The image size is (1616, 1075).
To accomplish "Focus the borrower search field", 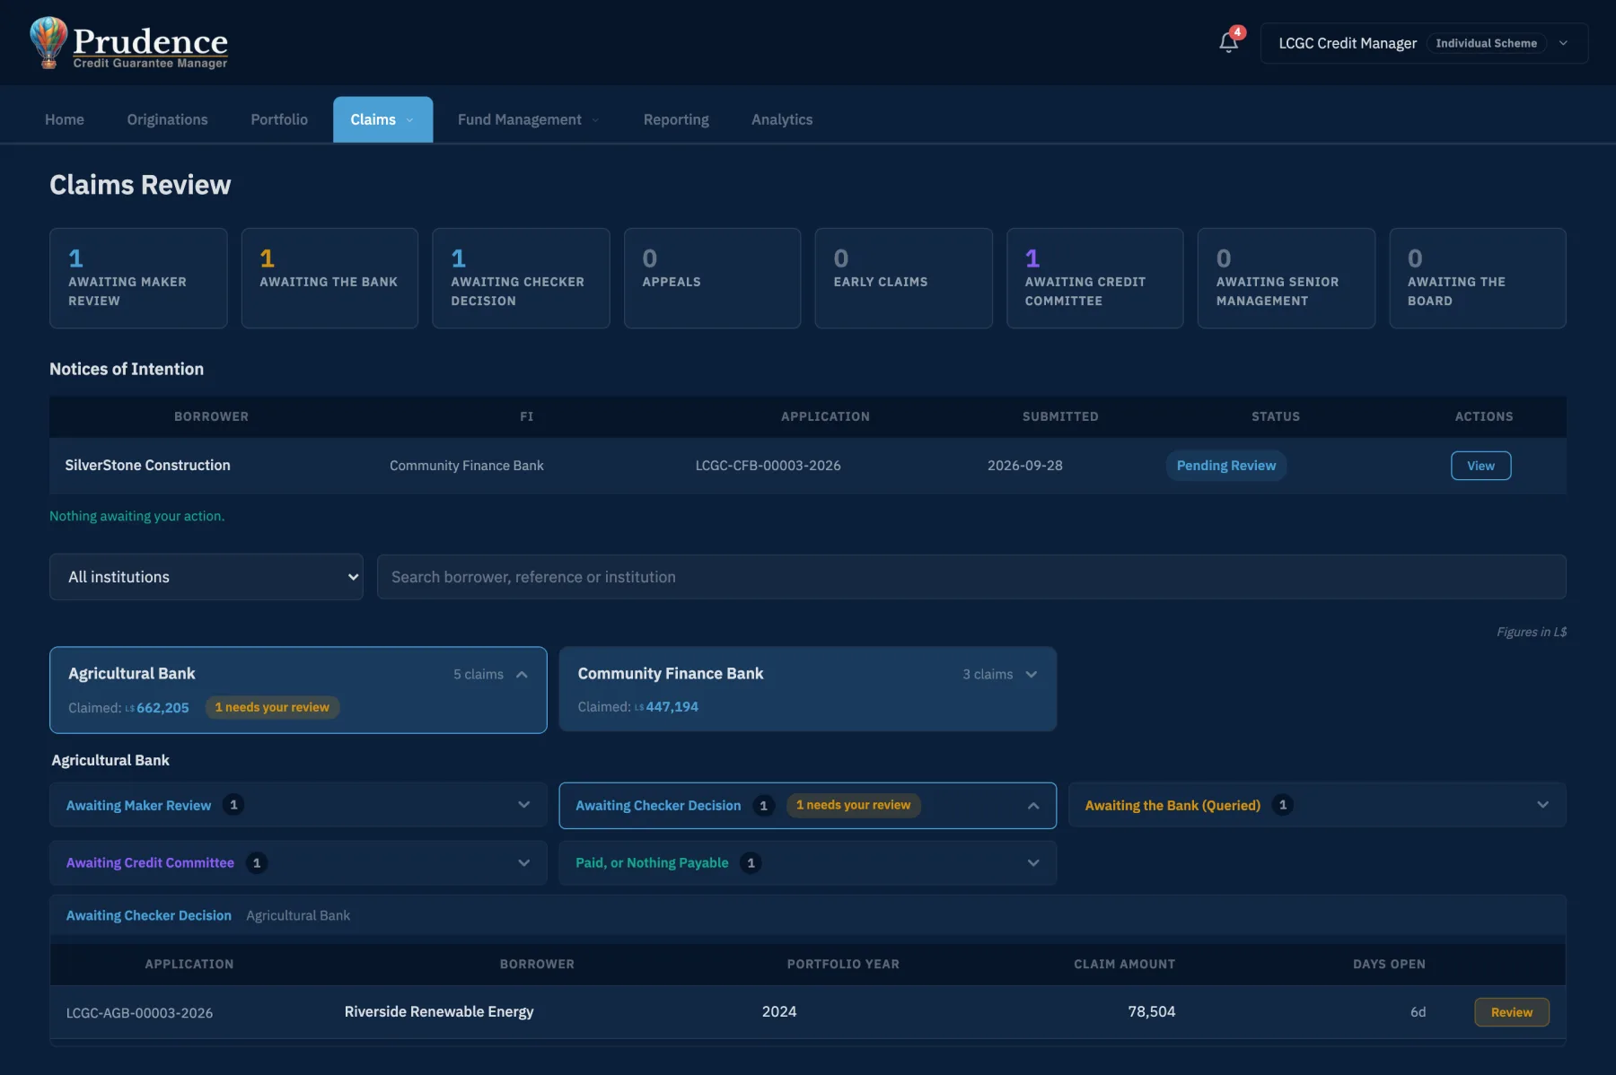I will click(x=971, y=577).
